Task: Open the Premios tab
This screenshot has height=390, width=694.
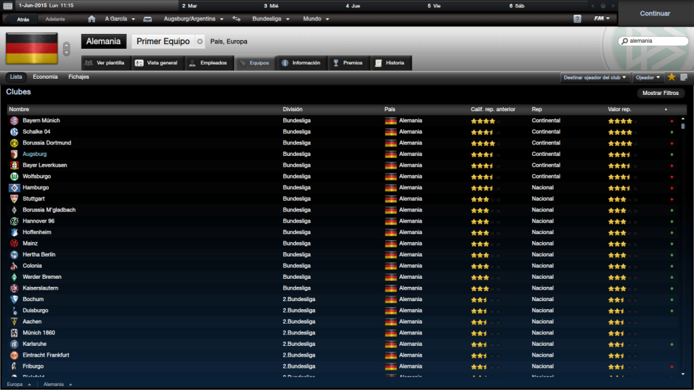Action: coord(348,63)
